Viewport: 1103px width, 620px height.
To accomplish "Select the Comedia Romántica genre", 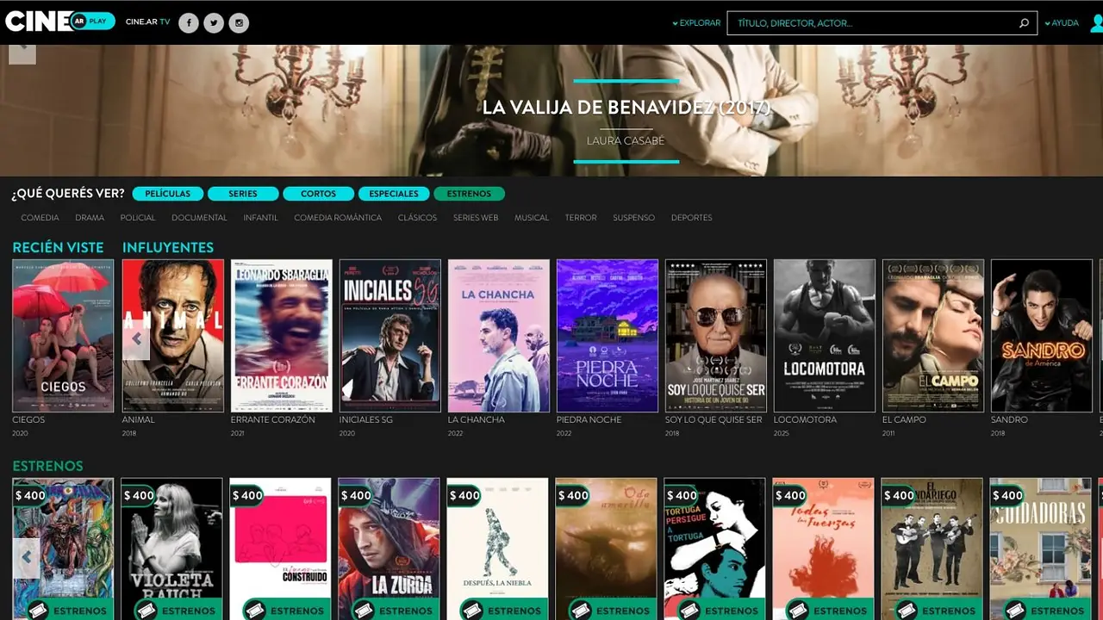I will pyautogui.click(x=338, y=218).
